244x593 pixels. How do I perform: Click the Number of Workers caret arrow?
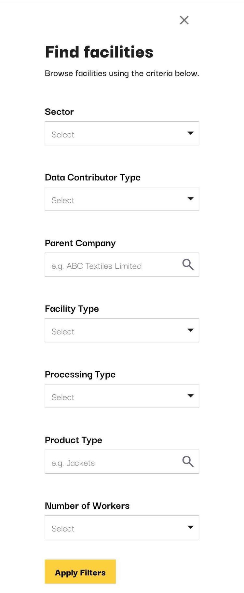coord(191,527)
